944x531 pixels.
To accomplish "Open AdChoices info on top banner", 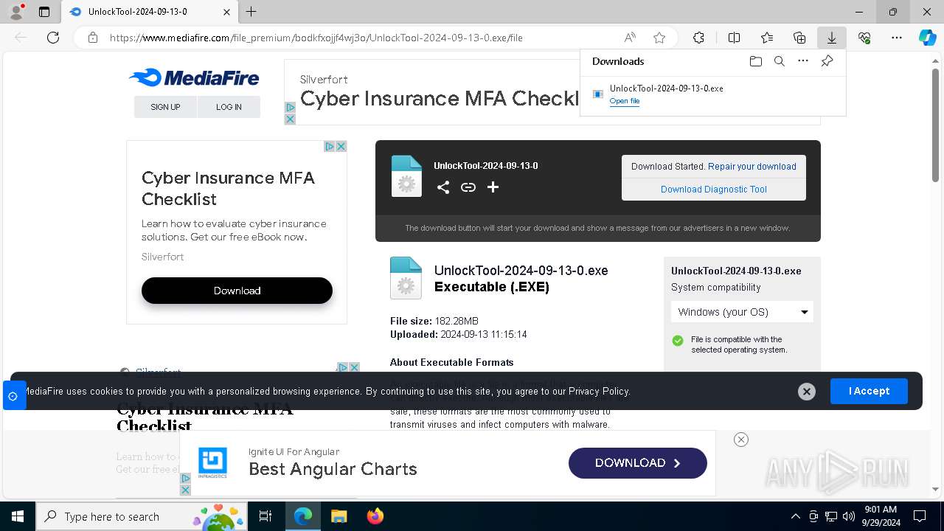I will (x=290, y=108).
